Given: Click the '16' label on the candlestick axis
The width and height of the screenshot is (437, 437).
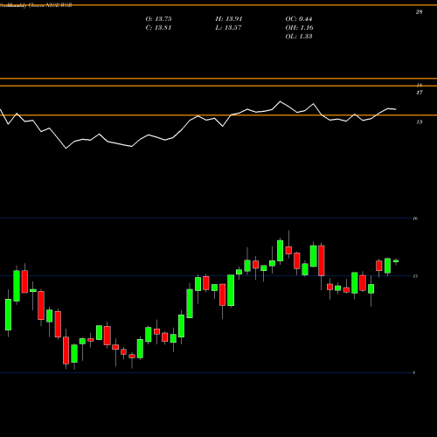Looking at the screenshot, I should pos(415,218).
